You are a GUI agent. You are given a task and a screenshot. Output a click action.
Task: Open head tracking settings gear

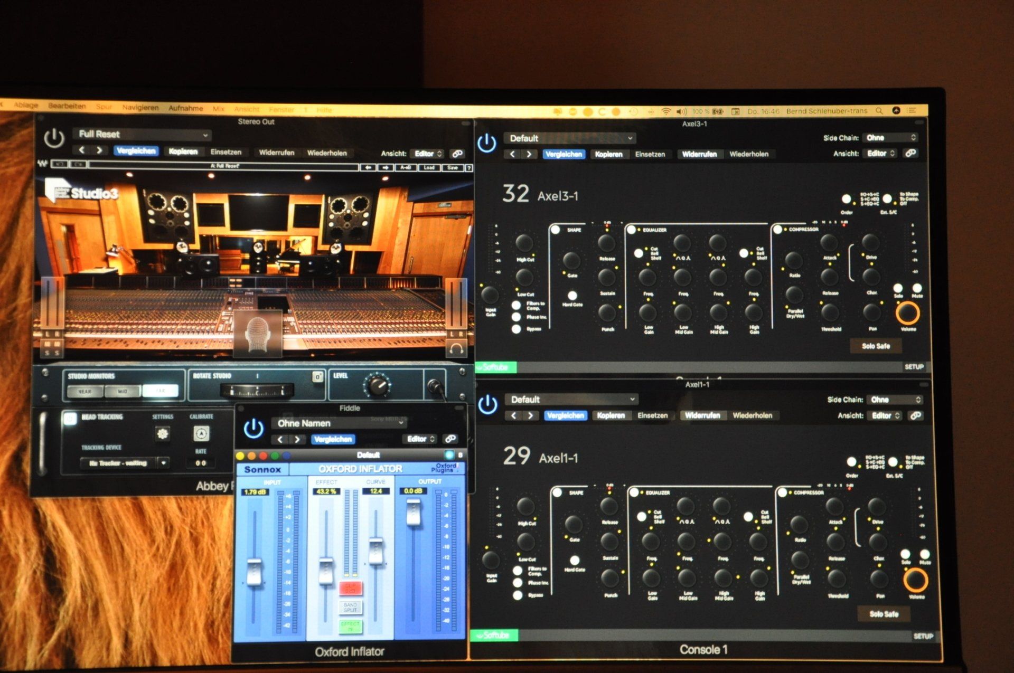click(x=162, y=434)
